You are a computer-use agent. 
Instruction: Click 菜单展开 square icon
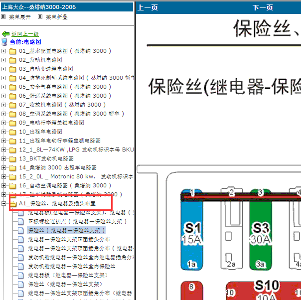click(x=3, y=17)
